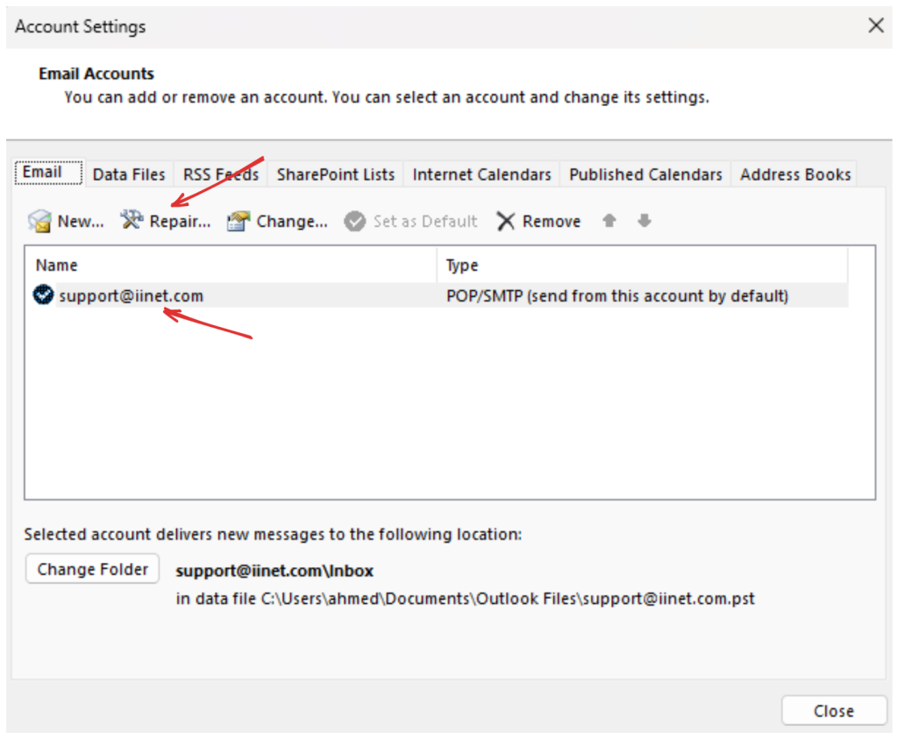This screenshot has width=898, height=739.
Task: Go to the RSS Feeds tab
Action: coord(221,174)
